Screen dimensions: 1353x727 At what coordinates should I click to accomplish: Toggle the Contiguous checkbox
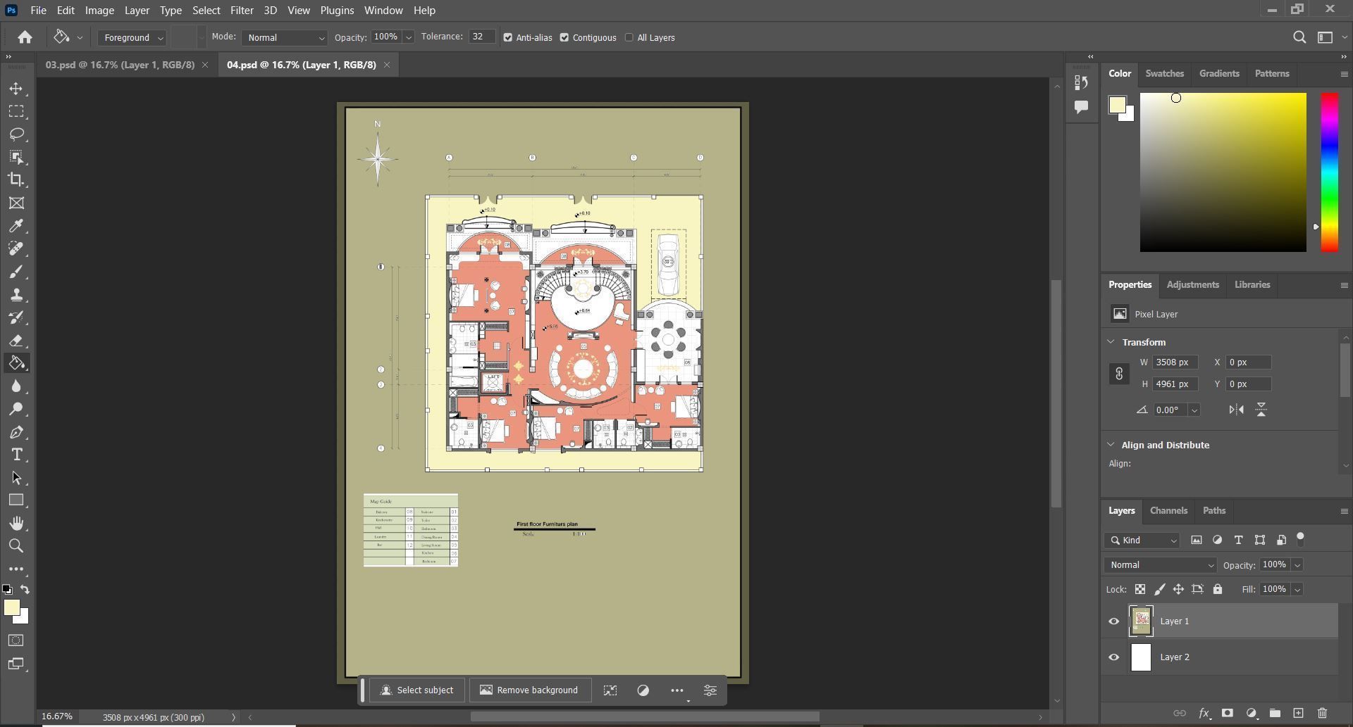564,37
